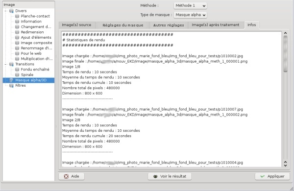Click the green checkmark icon on Appliquer
The image size is (294, 191).
tap(263, 176)
